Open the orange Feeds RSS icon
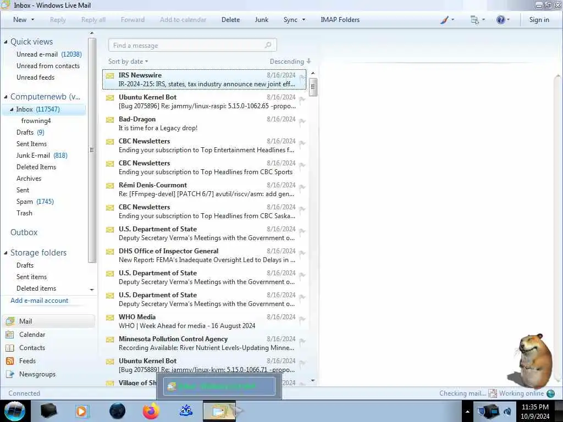This screenshot has width=563, height=422. click(x=10, y=361)
